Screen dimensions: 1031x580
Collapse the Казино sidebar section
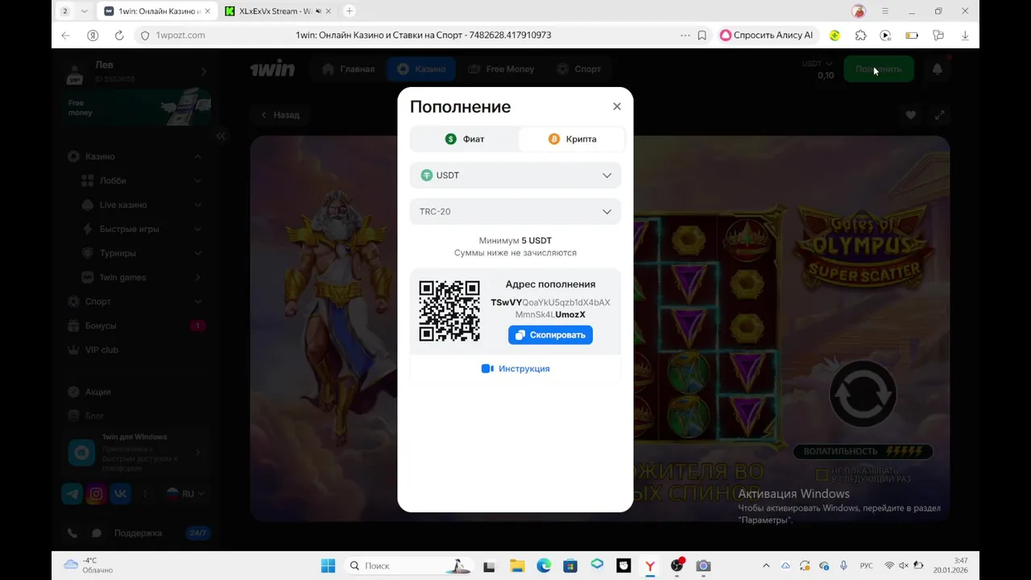[x=197, y=156]
